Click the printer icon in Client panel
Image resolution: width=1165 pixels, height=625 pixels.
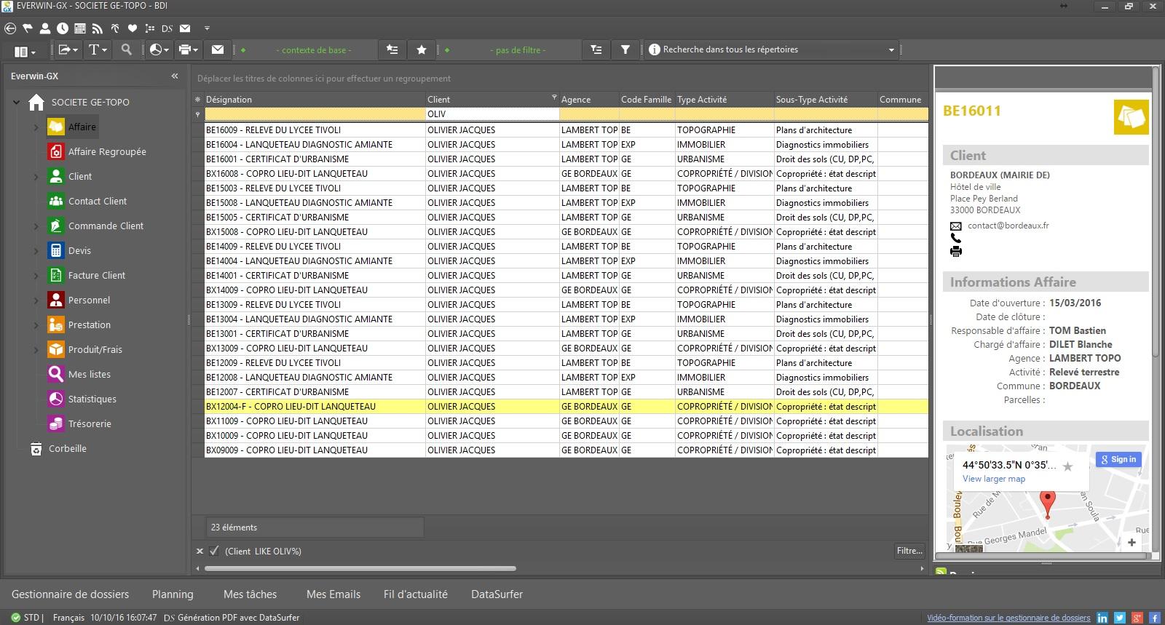pyautogui.click(x=956, y=252)
